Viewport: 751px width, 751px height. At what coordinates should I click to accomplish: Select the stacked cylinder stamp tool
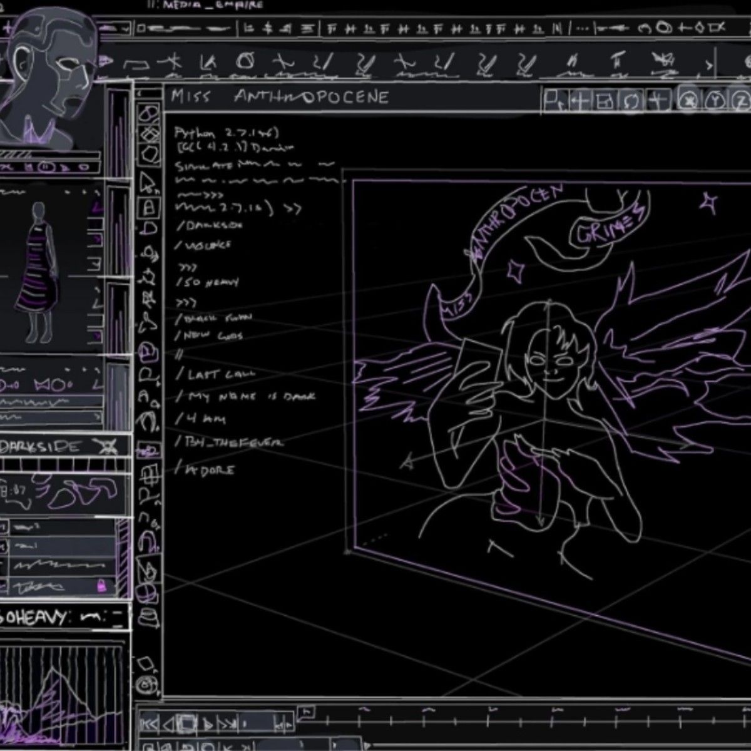[148, 617]
